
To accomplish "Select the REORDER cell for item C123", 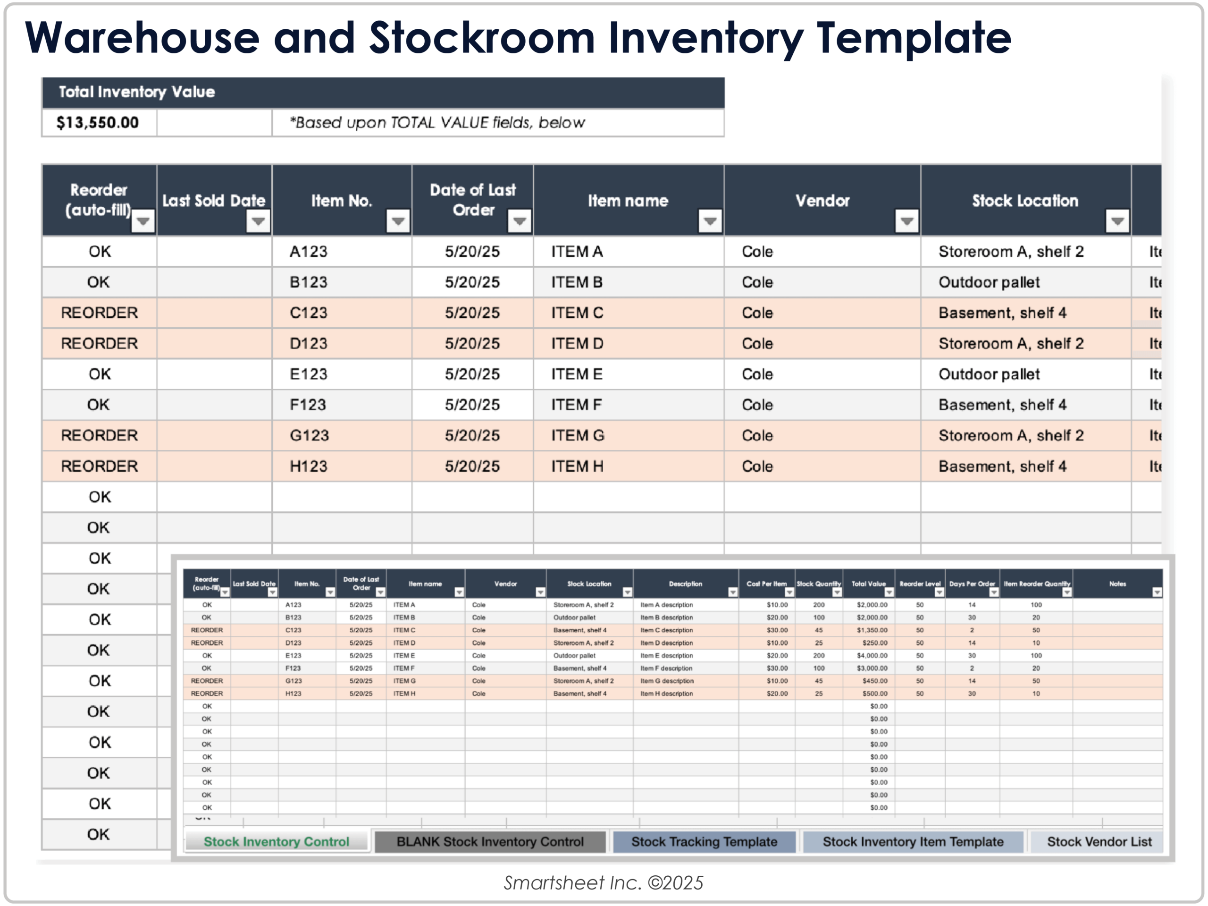I will [99, 313].
